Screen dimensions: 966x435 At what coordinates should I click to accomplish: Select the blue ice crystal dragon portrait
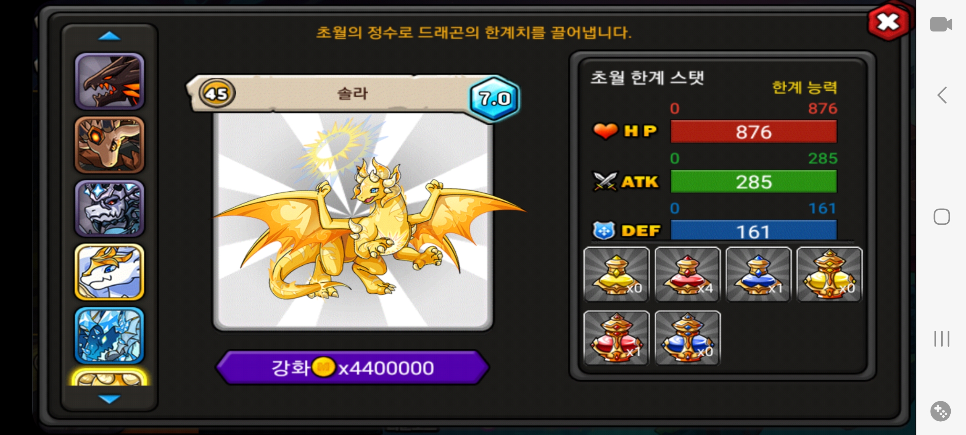pos(109,336)
